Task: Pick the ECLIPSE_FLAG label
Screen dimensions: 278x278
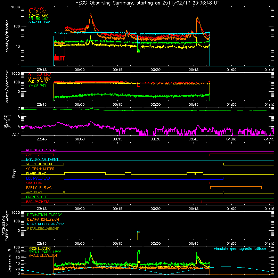Action: coord(38,178)
